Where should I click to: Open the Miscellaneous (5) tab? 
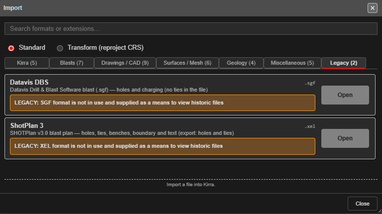pos(292,63)
